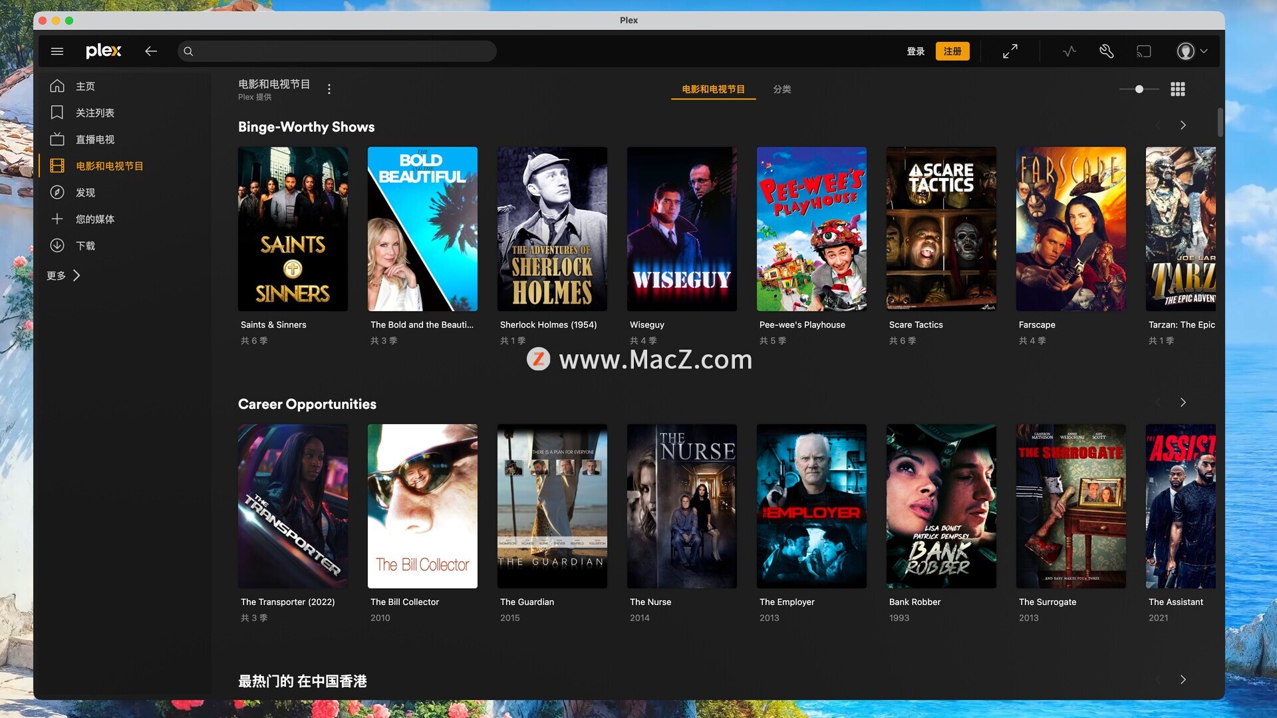Click the search input field
Screen dimensions: 1277x718
pos(343,51)
